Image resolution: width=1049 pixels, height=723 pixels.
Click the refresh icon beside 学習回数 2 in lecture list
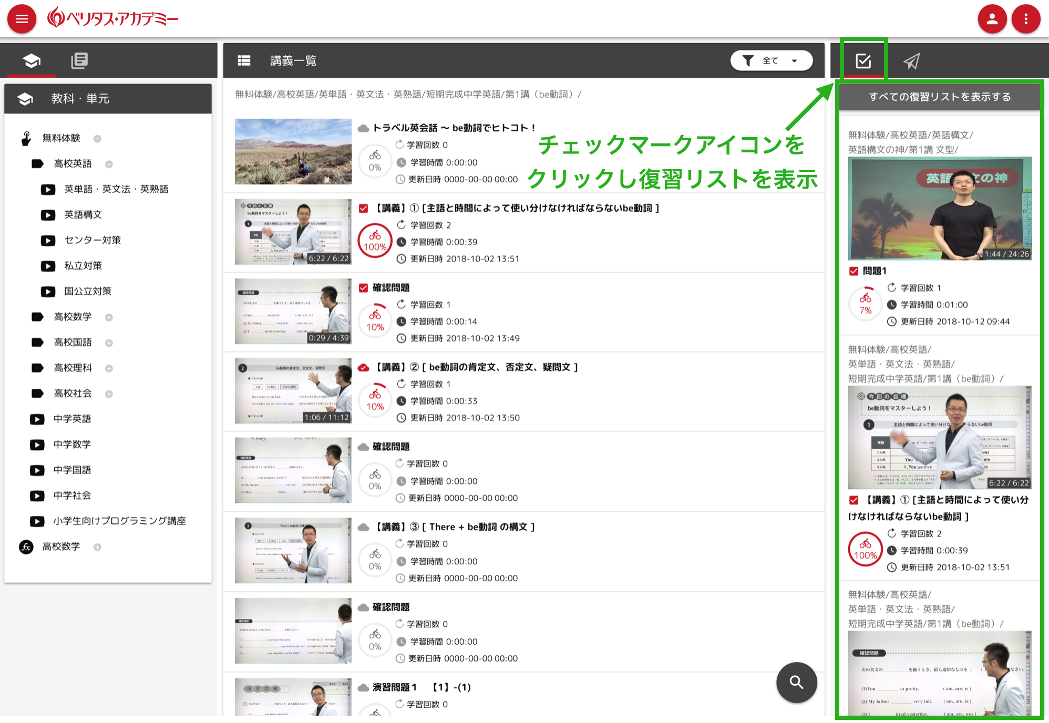click(401, 225)
